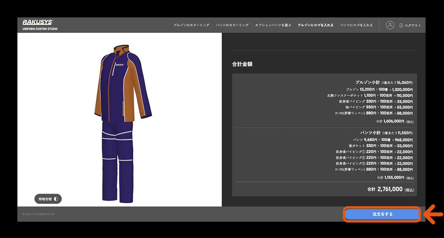Click the logout door icon
The height and width of the screenshot is (238, 444).
coord(401,25)
